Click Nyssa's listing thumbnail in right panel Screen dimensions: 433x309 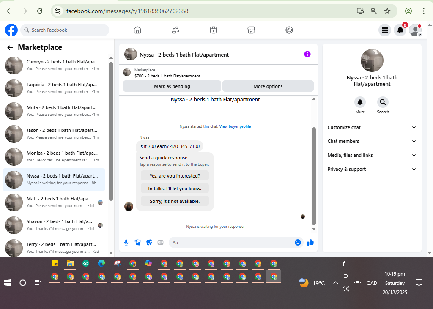[372, 60]
